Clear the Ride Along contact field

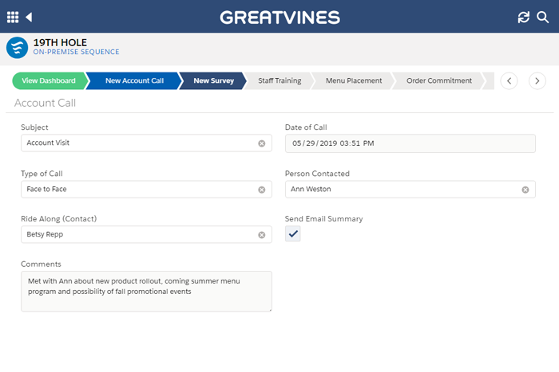pyautogui.click(x=261, y=235)
